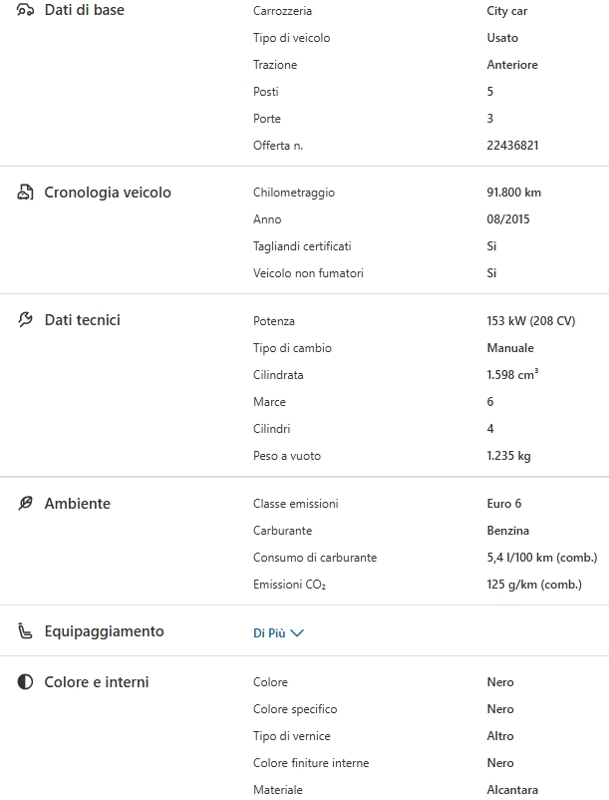The width and height of the screenshot is (609, 800).
Task: Click the 91.800 km mileage value
Action: [x=513, y=193]
